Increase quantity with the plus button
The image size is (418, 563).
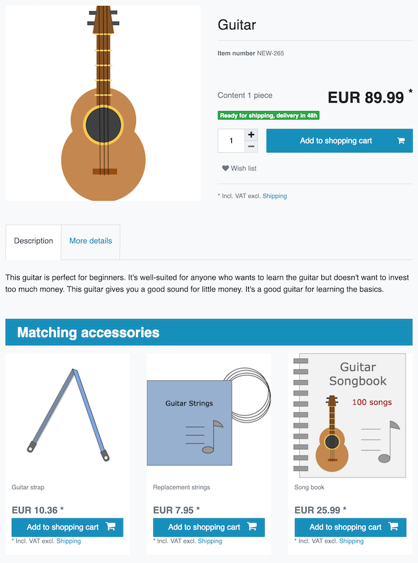click(x=251, y=135)
